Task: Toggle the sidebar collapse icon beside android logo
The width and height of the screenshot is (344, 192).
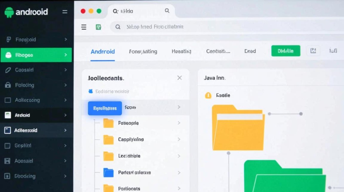Action: pos(65,12)
